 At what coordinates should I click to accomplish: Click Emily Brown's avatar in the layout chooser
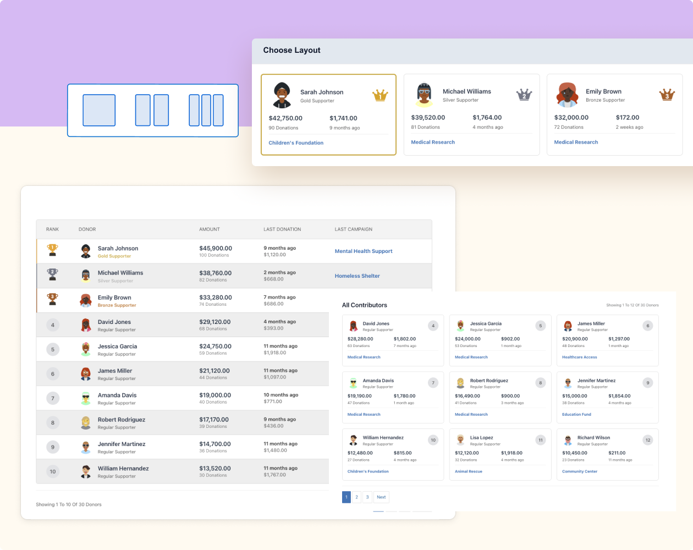(x=567, y=95)
